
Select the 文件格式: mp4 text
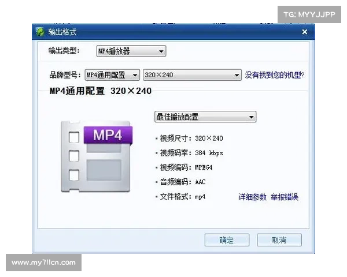183,196
